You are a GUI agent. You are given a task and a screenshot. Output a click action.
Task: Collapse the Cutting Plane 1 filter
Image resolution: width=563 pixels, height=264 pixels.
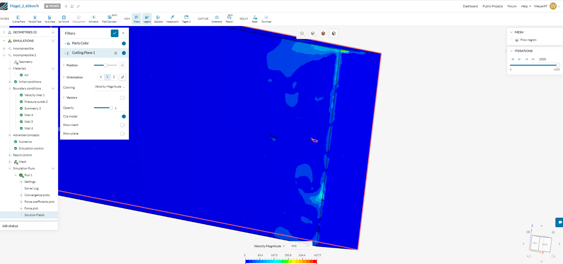65,53
